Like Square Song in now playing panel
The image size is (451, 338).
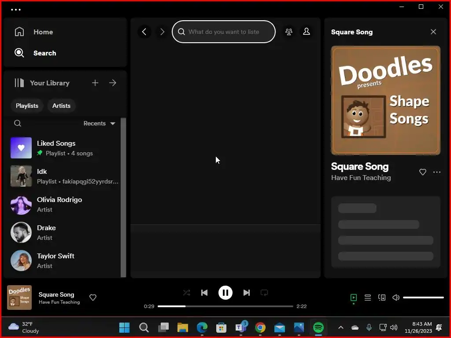422,172
